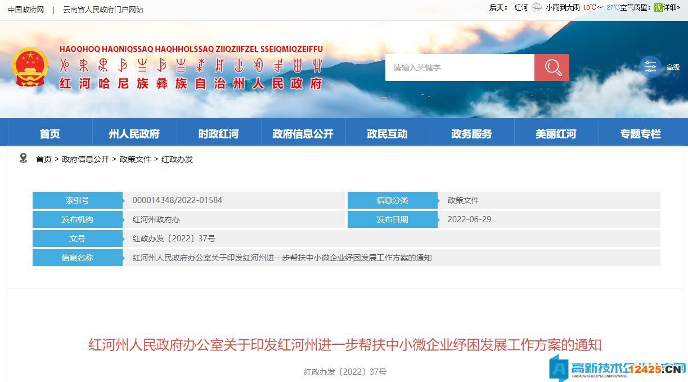Open 详细 weather details link

tap(671, 7)
